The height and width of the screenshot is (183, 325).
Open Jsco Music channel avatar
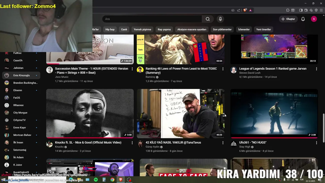50,70
